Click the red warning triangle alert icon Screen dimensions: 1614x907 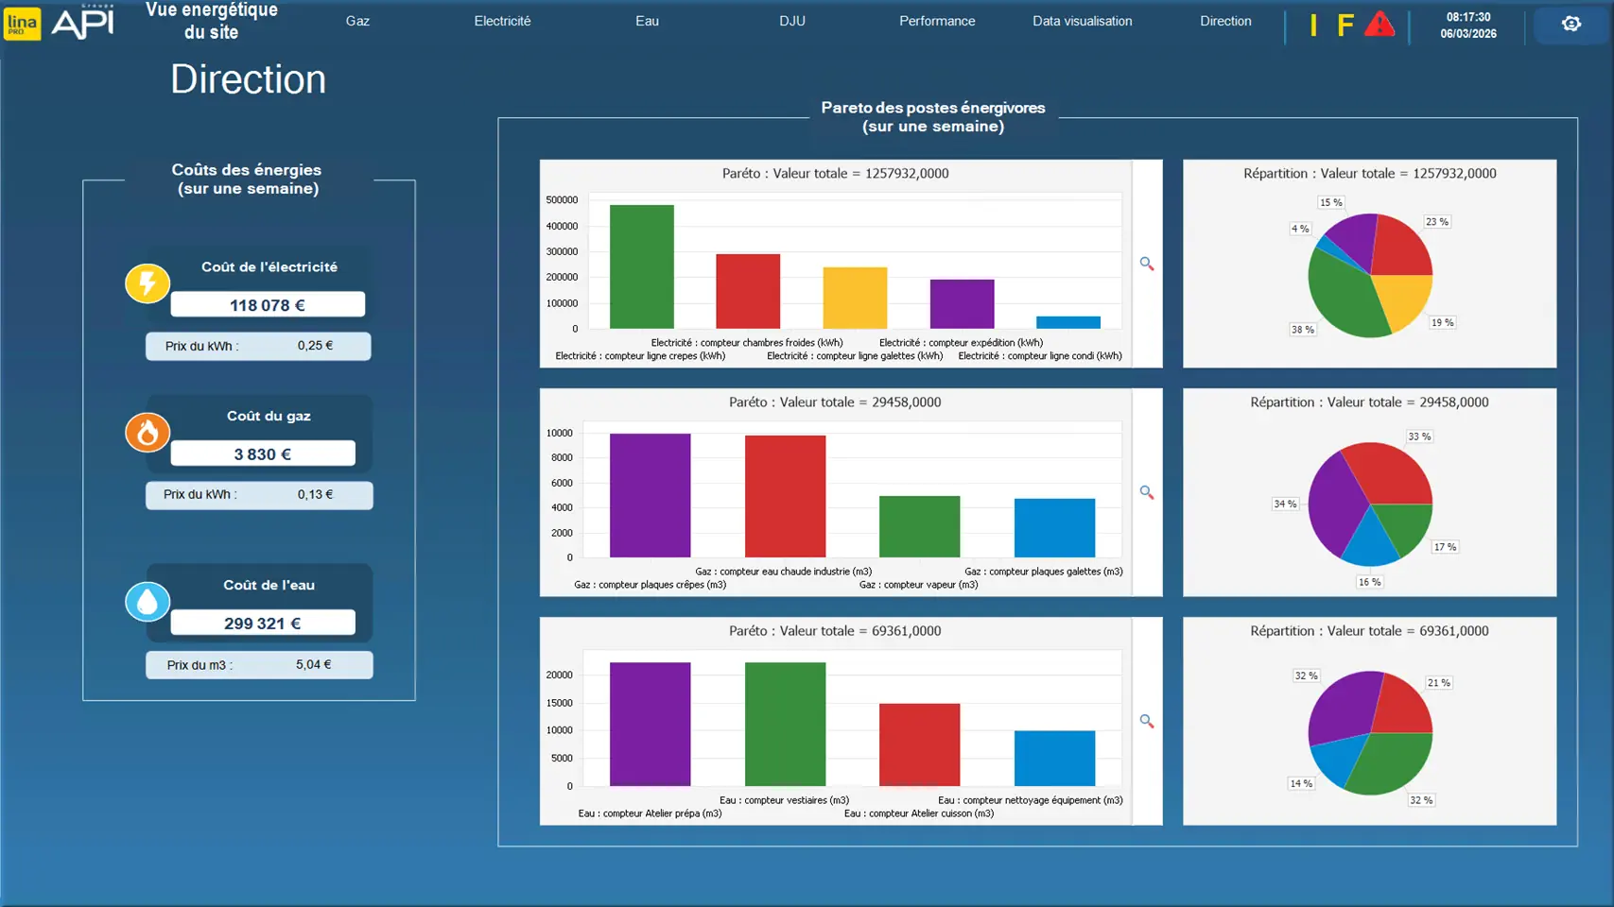click(x=1380, y=25)
